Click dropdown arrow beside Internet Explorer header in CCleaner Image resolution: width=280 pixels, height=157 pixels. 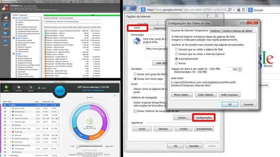pyautogui.click(x=41, y=18)
